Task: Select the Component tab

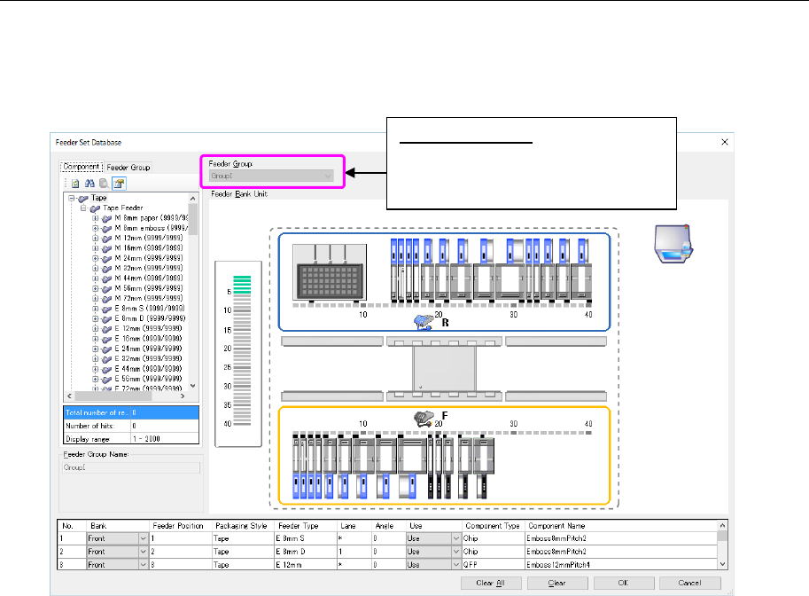Action: coord(81,167)
